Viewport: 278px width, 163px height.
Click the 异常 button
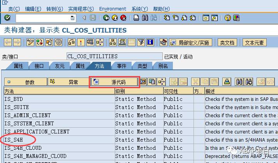(69, 82)
